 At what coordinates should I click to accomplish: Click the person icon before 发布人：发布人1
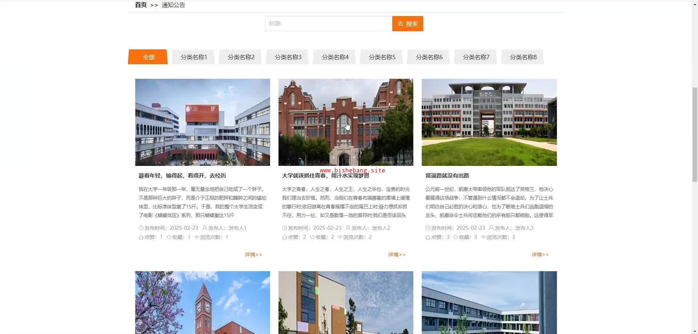pos(205,228)
